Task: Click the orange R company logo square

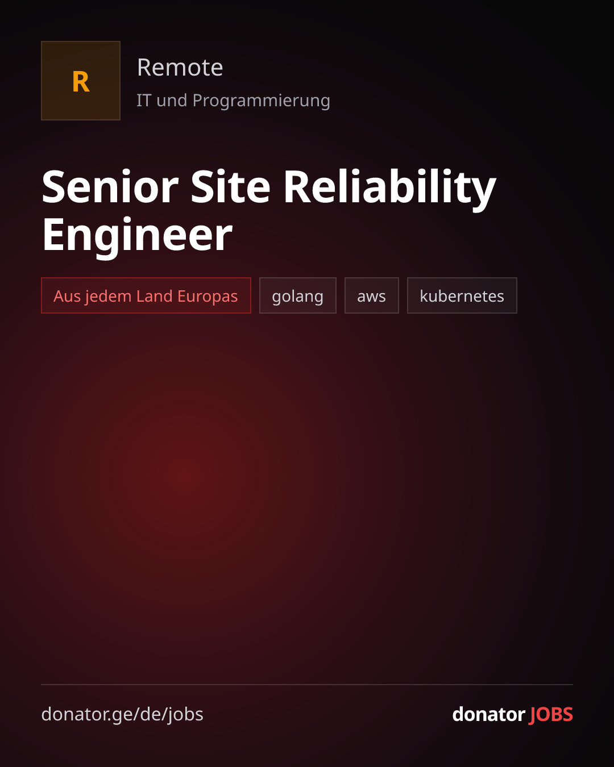Action: (81, 81)
